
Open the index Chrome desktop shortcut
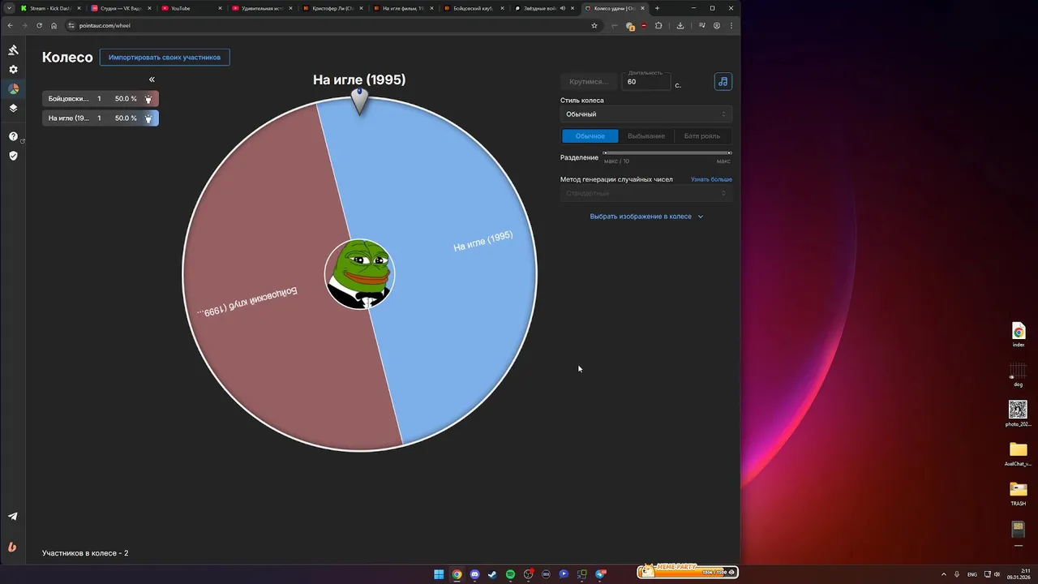tap(1019, 334)
